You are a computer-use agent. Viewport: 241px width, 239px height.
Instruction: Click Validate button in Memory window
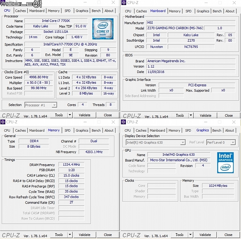[85, 235]
